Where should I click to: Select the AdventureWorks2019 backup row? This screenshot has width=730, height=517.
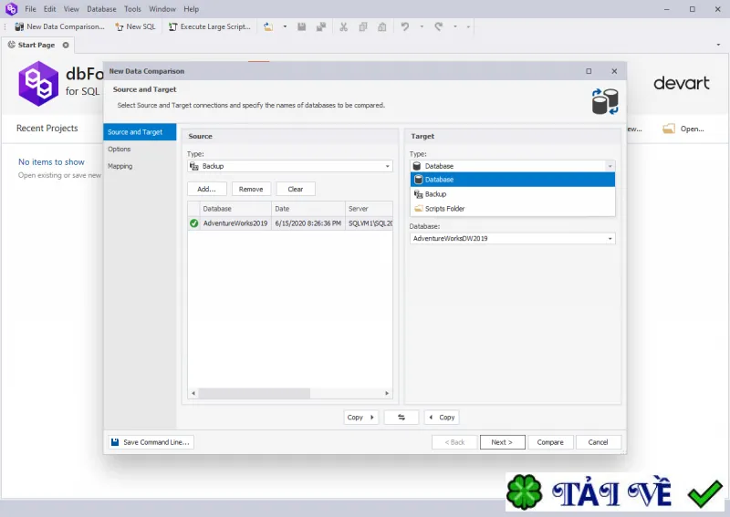click(x=290, y=223)
